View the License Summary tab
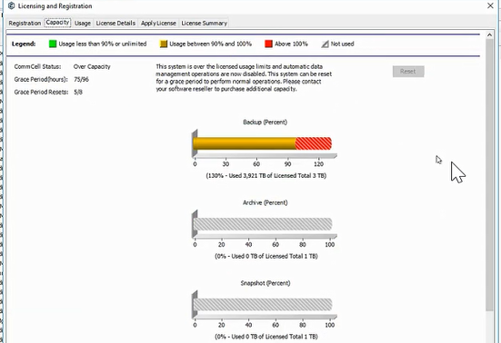 tap(205, 23)
